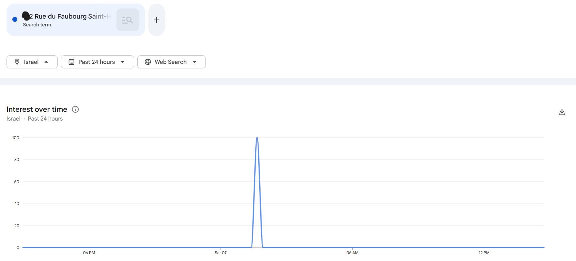This screenshot has width=576, height=261.
Task: Expand the Web Search type dropdown arrow
Action: 195,62
